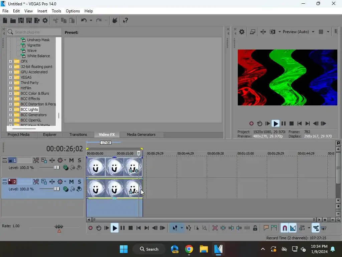Click the Lock event icon
This screenshot has width=342, height=257.
click(255, 228)
